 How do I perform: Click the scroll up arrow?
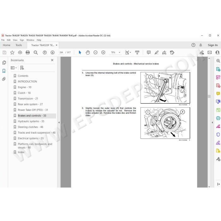point(209,58)
